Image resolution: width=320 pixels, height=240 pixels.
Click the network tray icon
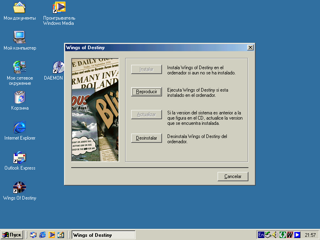[268, 235]
